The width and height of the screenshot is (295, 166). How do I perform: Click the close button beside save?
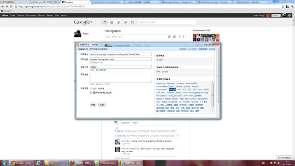click(101, 105)
